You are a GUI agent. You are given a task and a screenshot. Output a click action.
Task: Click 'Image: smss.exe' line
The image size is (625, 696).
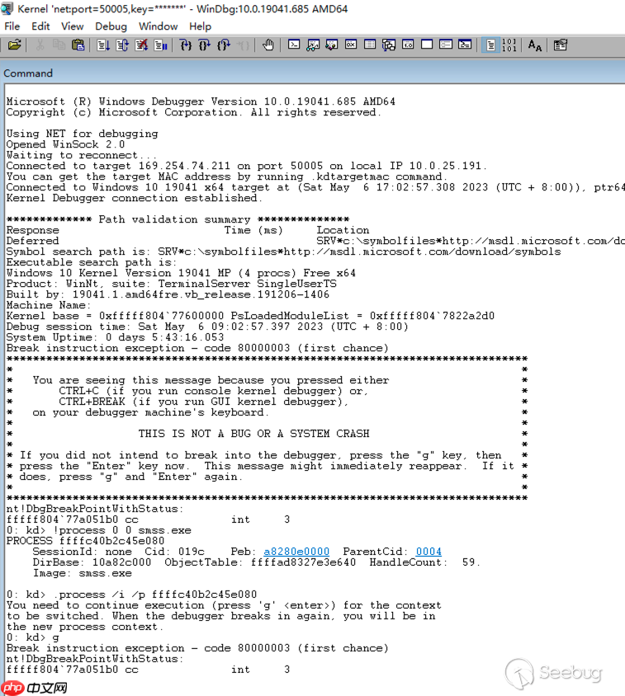click(x=83, y=573)
